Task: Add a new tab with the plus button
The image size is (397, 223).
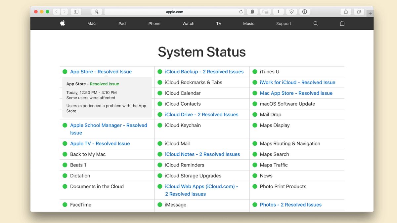Action: click(370, 13)
